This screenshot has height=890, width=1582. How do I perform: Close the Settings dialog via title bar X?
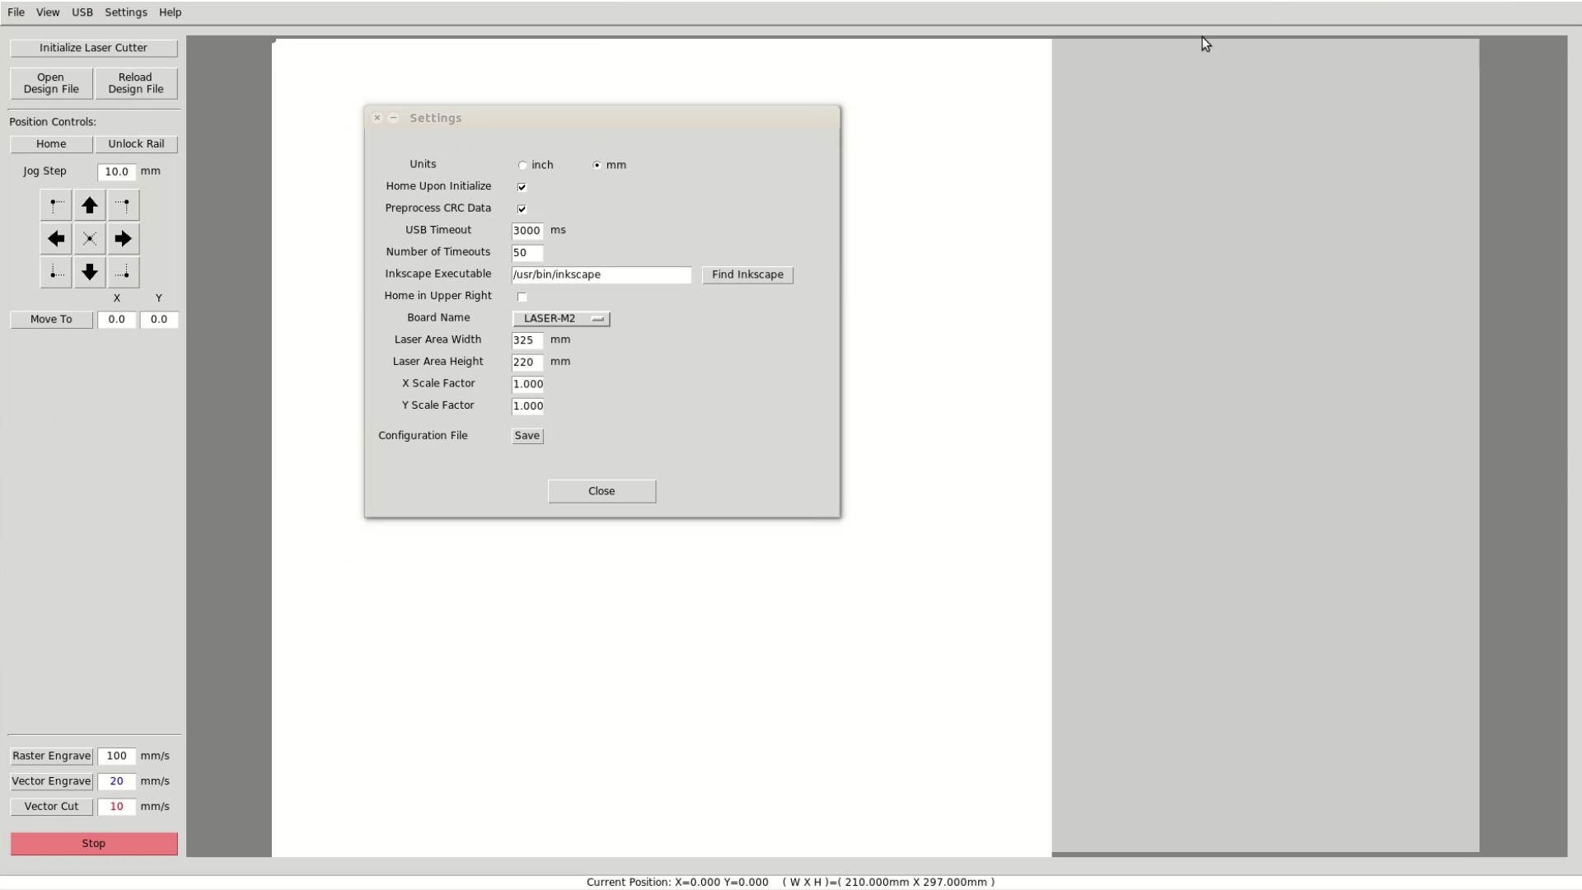coord(377,118)
